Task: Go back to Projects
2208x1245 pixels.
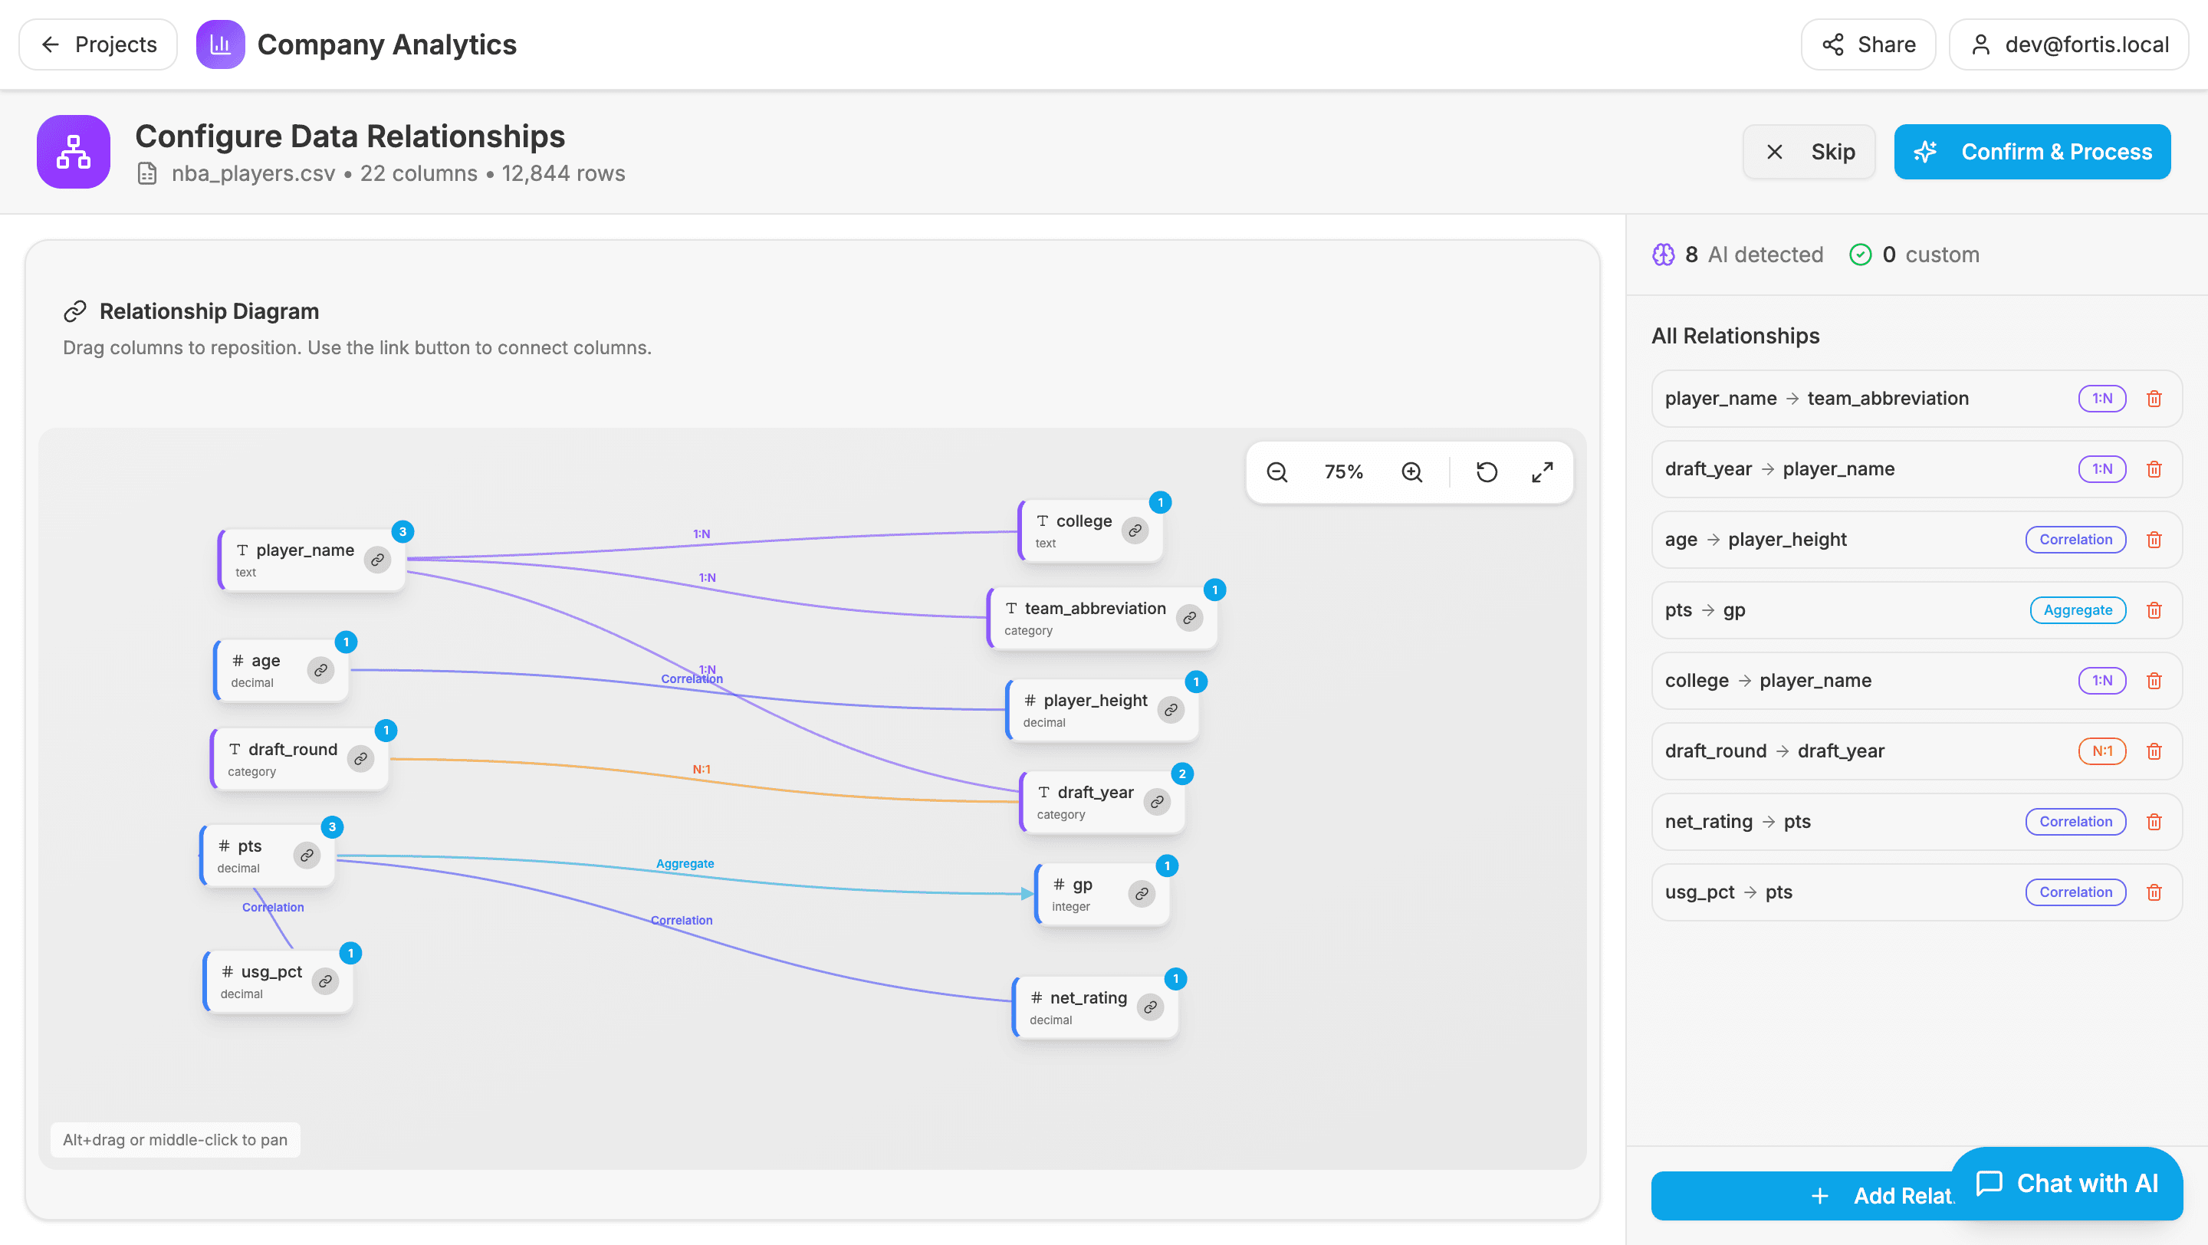Action: tap(99, 44)
